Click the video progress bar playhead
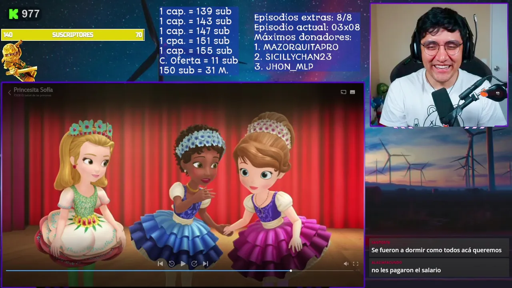The height and width of the screenshot is (288, 512). pos(291,271)
